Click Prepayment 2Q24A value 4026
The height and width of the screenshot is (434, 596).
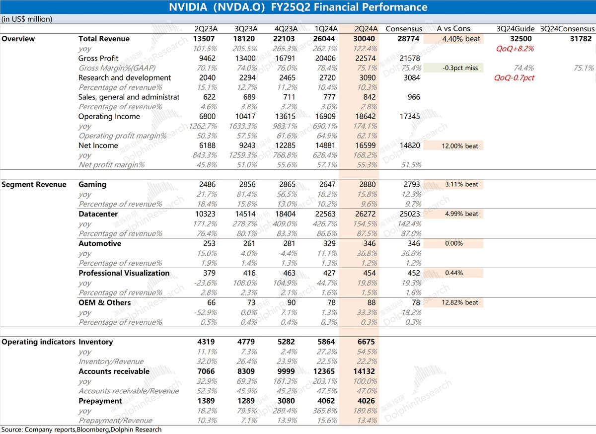tap(367, 401)
